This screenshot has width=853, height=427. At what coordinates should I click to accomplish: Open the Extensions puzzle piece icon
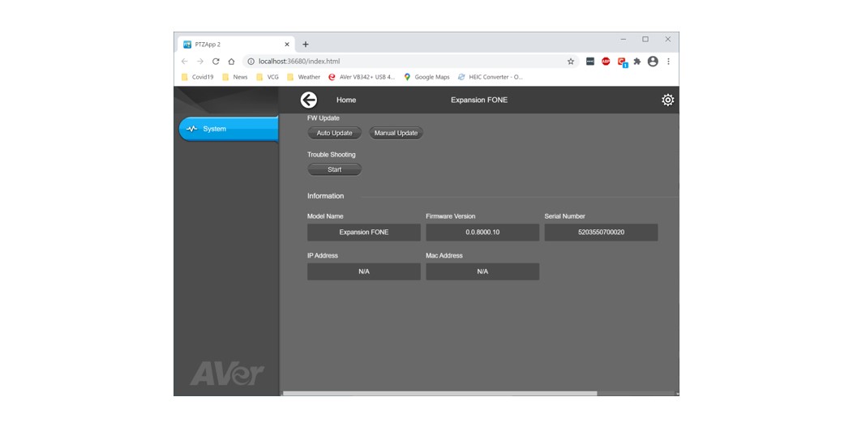pyautogui.click(x=637, y=62)
